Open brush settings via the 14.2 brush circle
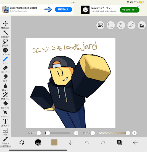The height and width of the screenshot is (152, 147). pyautogui.click(x=38, y=142)
